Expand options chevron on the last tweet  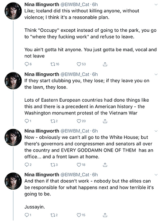click(156, 175)
